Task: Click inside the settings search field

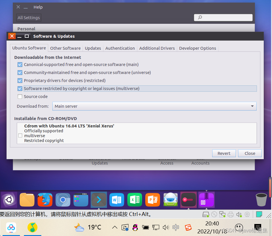Action: pyautogui.click(x=223, y=17)
